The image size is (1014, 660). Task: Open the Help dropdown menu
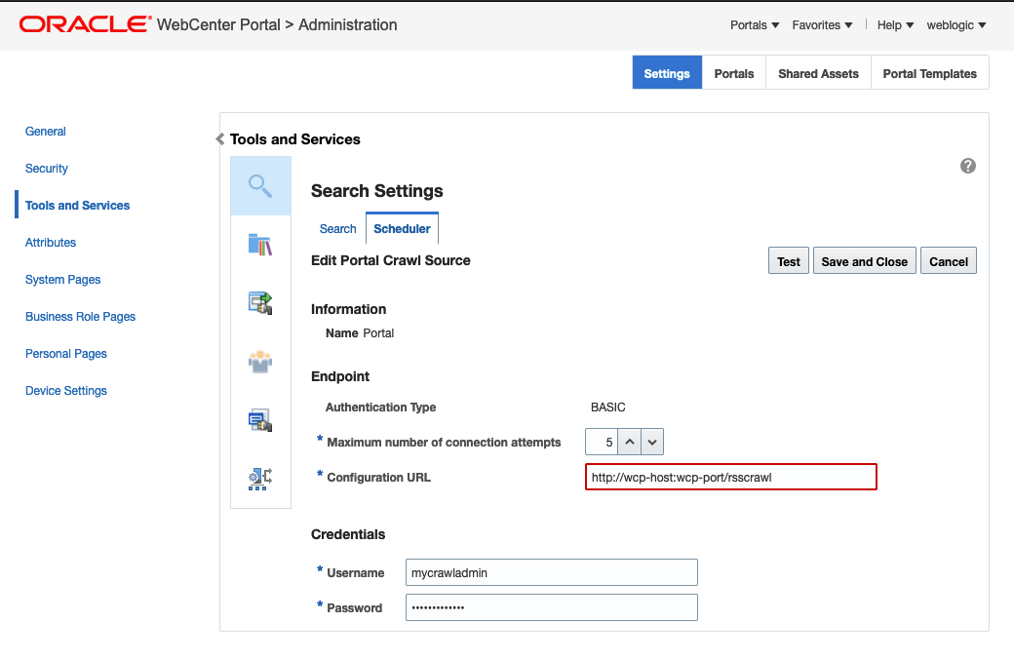pos(895,25)
